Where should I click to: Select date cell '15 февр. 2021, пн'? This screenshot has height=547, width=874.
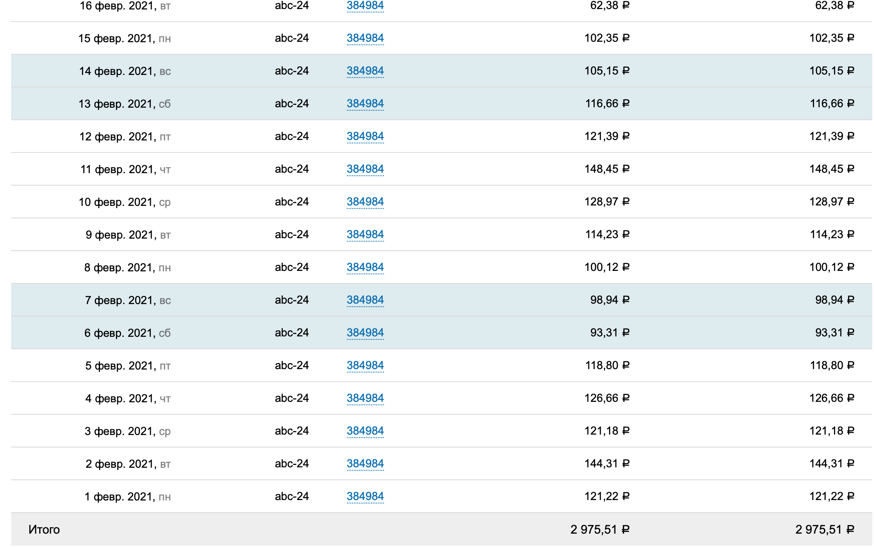pos(125,38)
